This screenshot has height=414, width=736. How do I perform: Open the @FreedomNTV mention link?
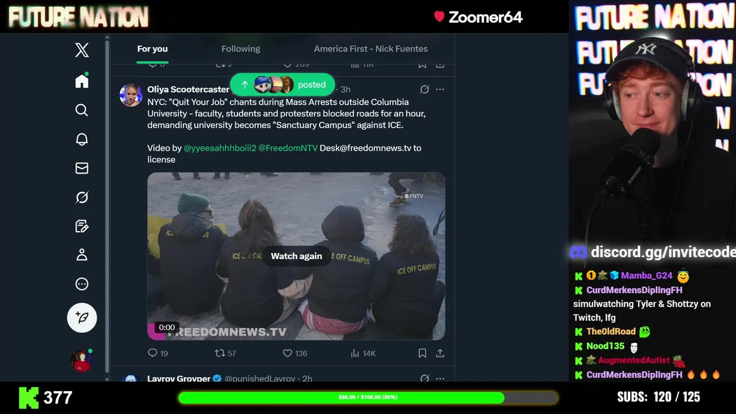click(x=288, y=148)
